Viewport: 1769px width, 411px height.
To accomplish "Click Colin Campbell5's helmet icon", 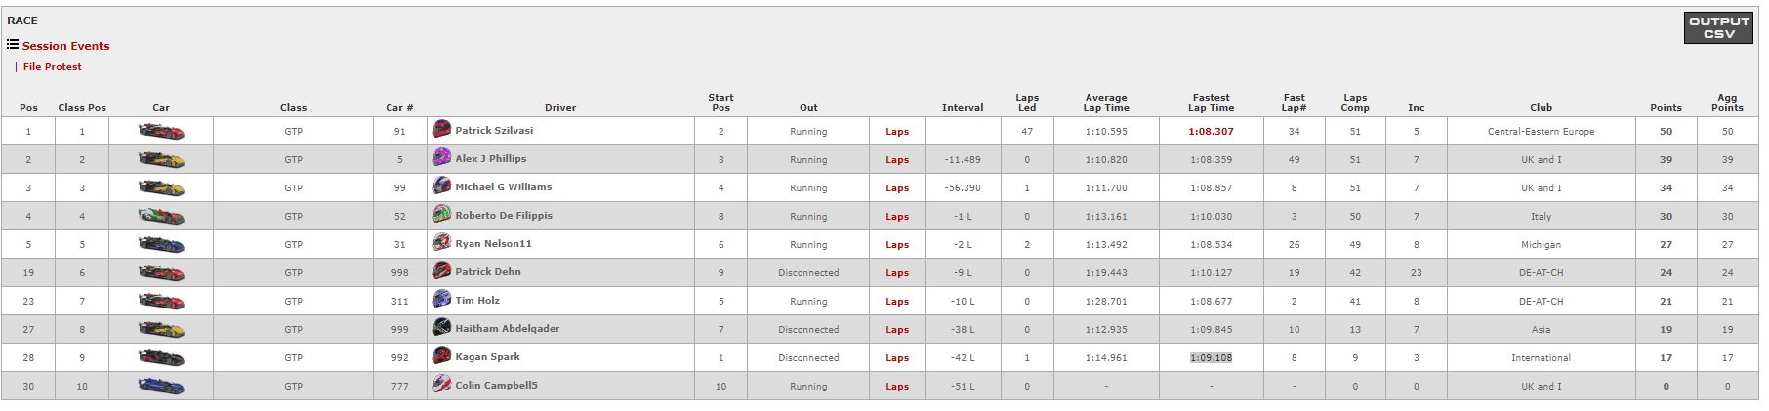I will pos(442,384).
